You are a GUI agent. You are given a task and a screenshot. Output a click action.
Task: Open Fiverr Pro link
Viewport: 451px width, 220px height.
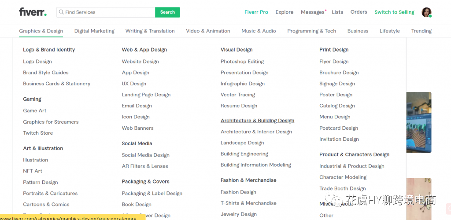(x=256, y=12)
